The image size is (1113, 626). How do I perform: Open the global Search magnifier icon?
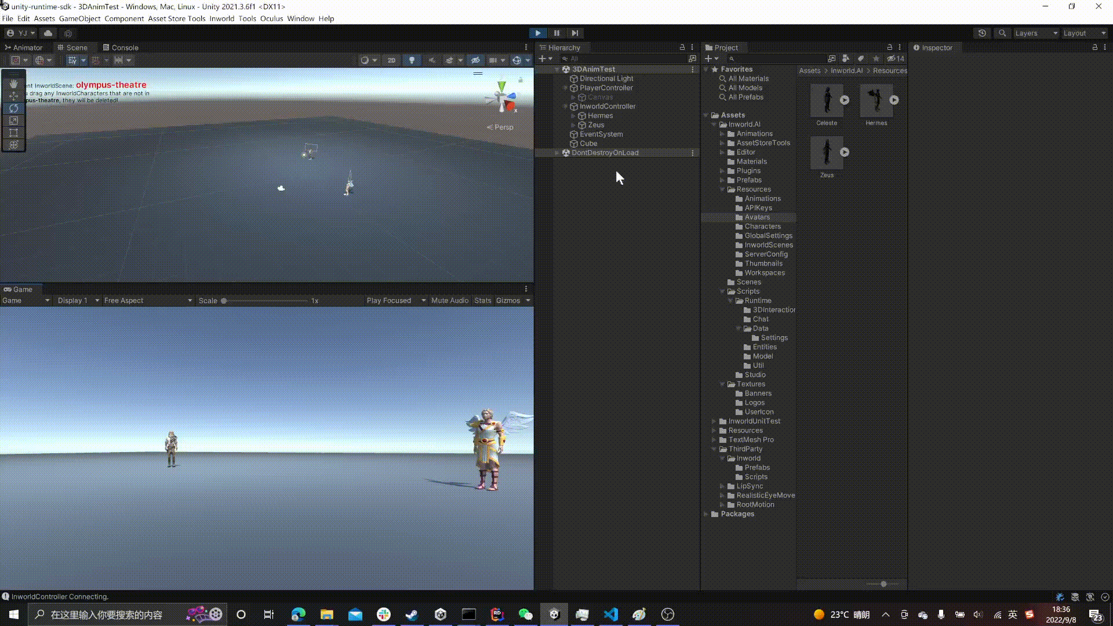click(x=1002, y=33)
